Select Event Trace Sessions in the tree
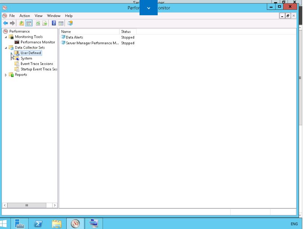 [x=37, y=64]
